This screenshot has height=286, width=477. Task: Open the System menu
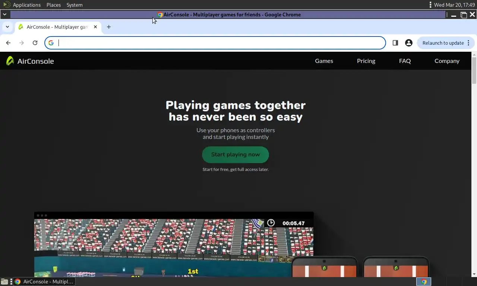75,5
